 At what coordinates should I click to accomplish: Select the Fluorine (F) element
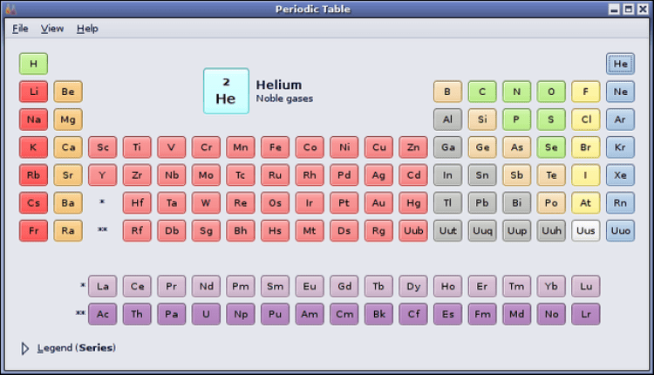[586, 92]
